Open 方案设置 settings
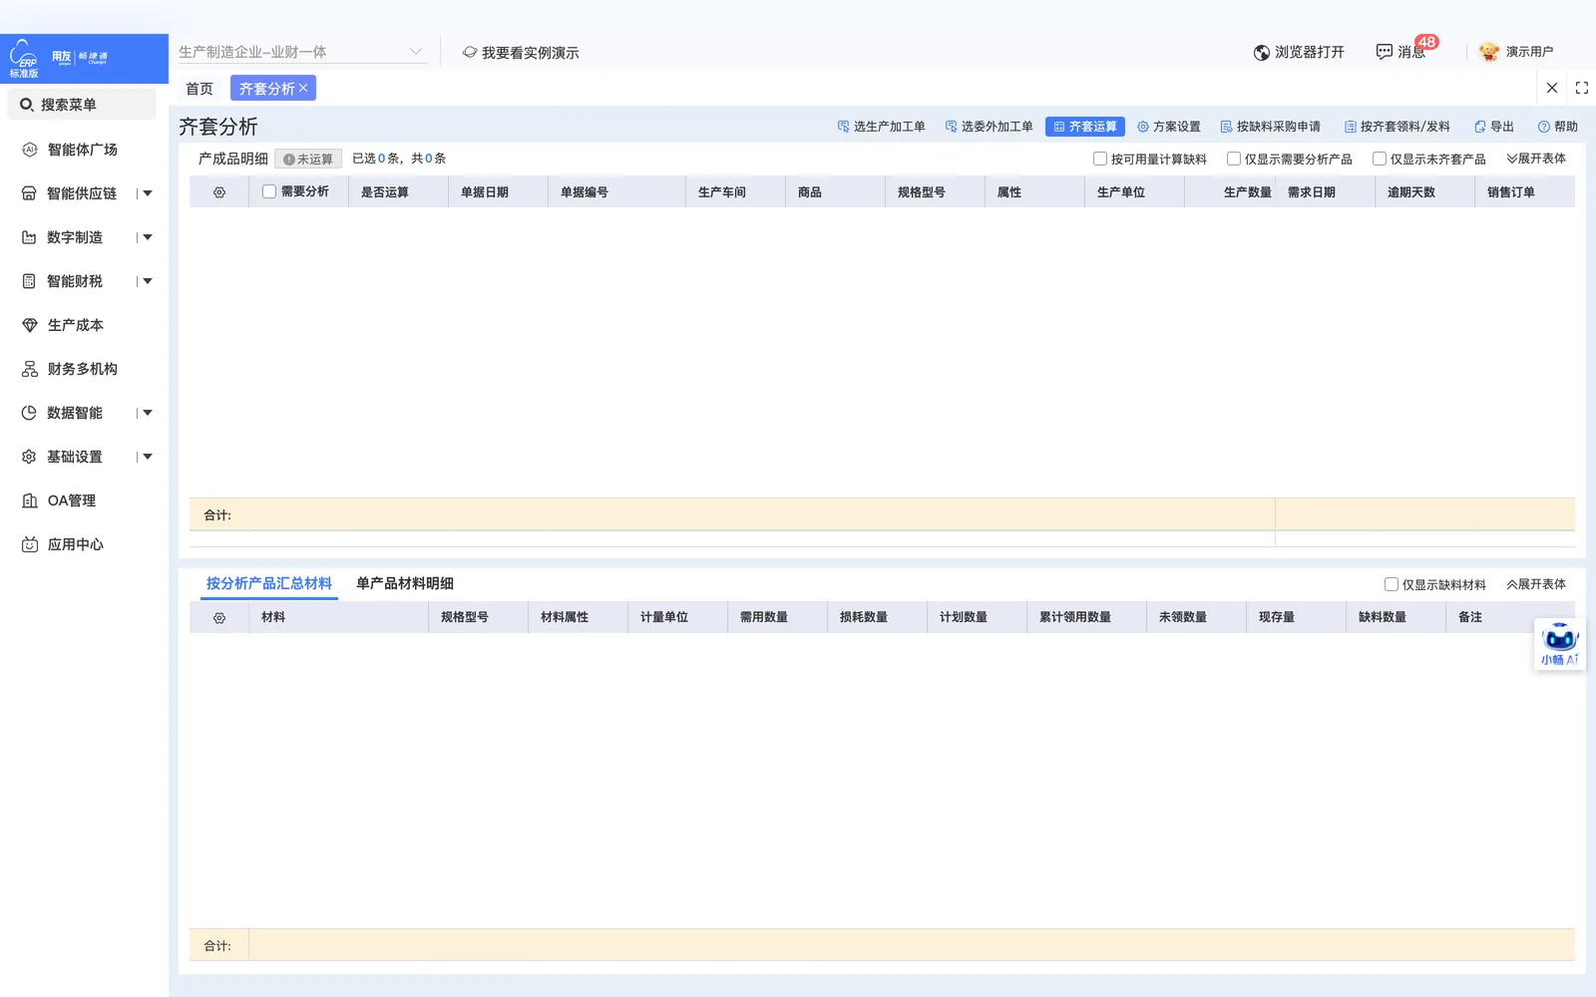1596x997 pixels. click(1169, 127)
